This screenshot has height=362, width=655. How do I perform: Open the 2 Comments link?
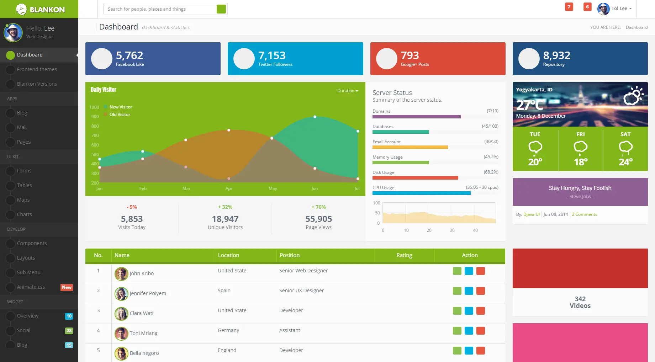584,214
